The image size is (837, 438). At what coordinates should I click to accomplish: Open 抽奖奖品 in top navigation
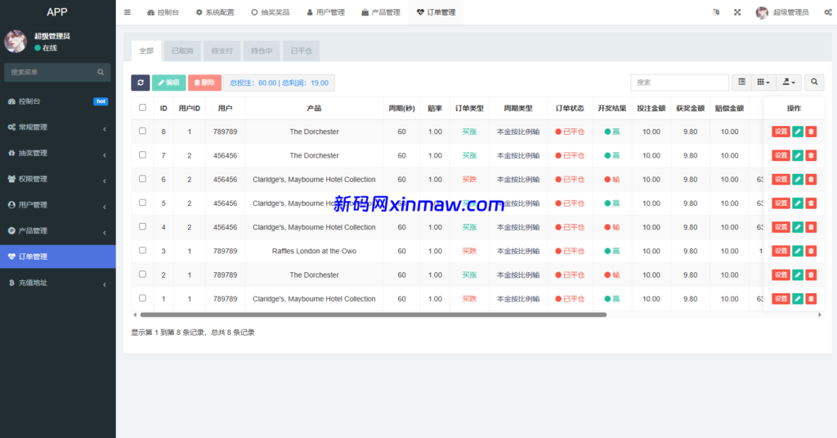tap(270, 12)
